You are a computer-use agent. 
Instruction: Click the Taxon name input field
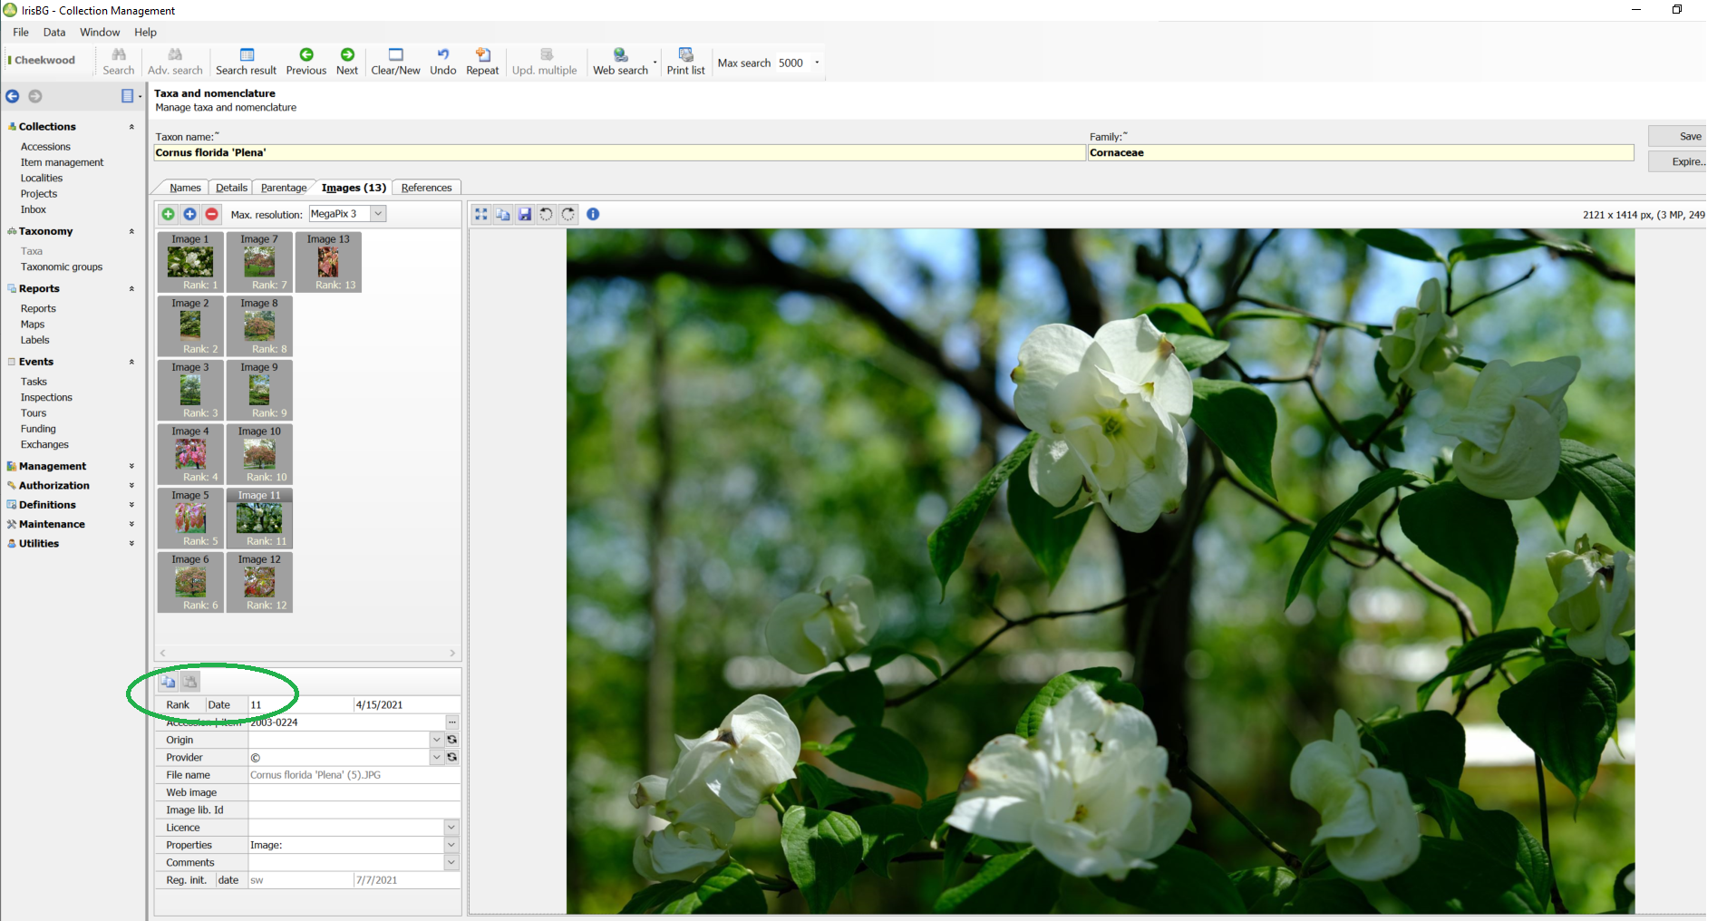point(619,152)
